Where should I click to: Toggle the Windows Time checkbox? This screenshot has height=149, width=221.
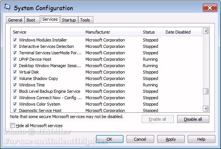pos(15,85)
